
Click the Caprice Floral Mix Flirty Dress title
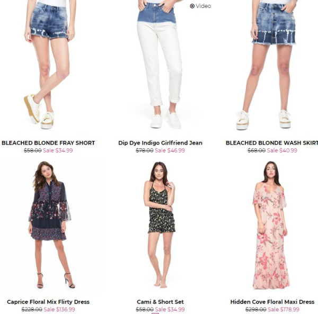coord(48,302)
